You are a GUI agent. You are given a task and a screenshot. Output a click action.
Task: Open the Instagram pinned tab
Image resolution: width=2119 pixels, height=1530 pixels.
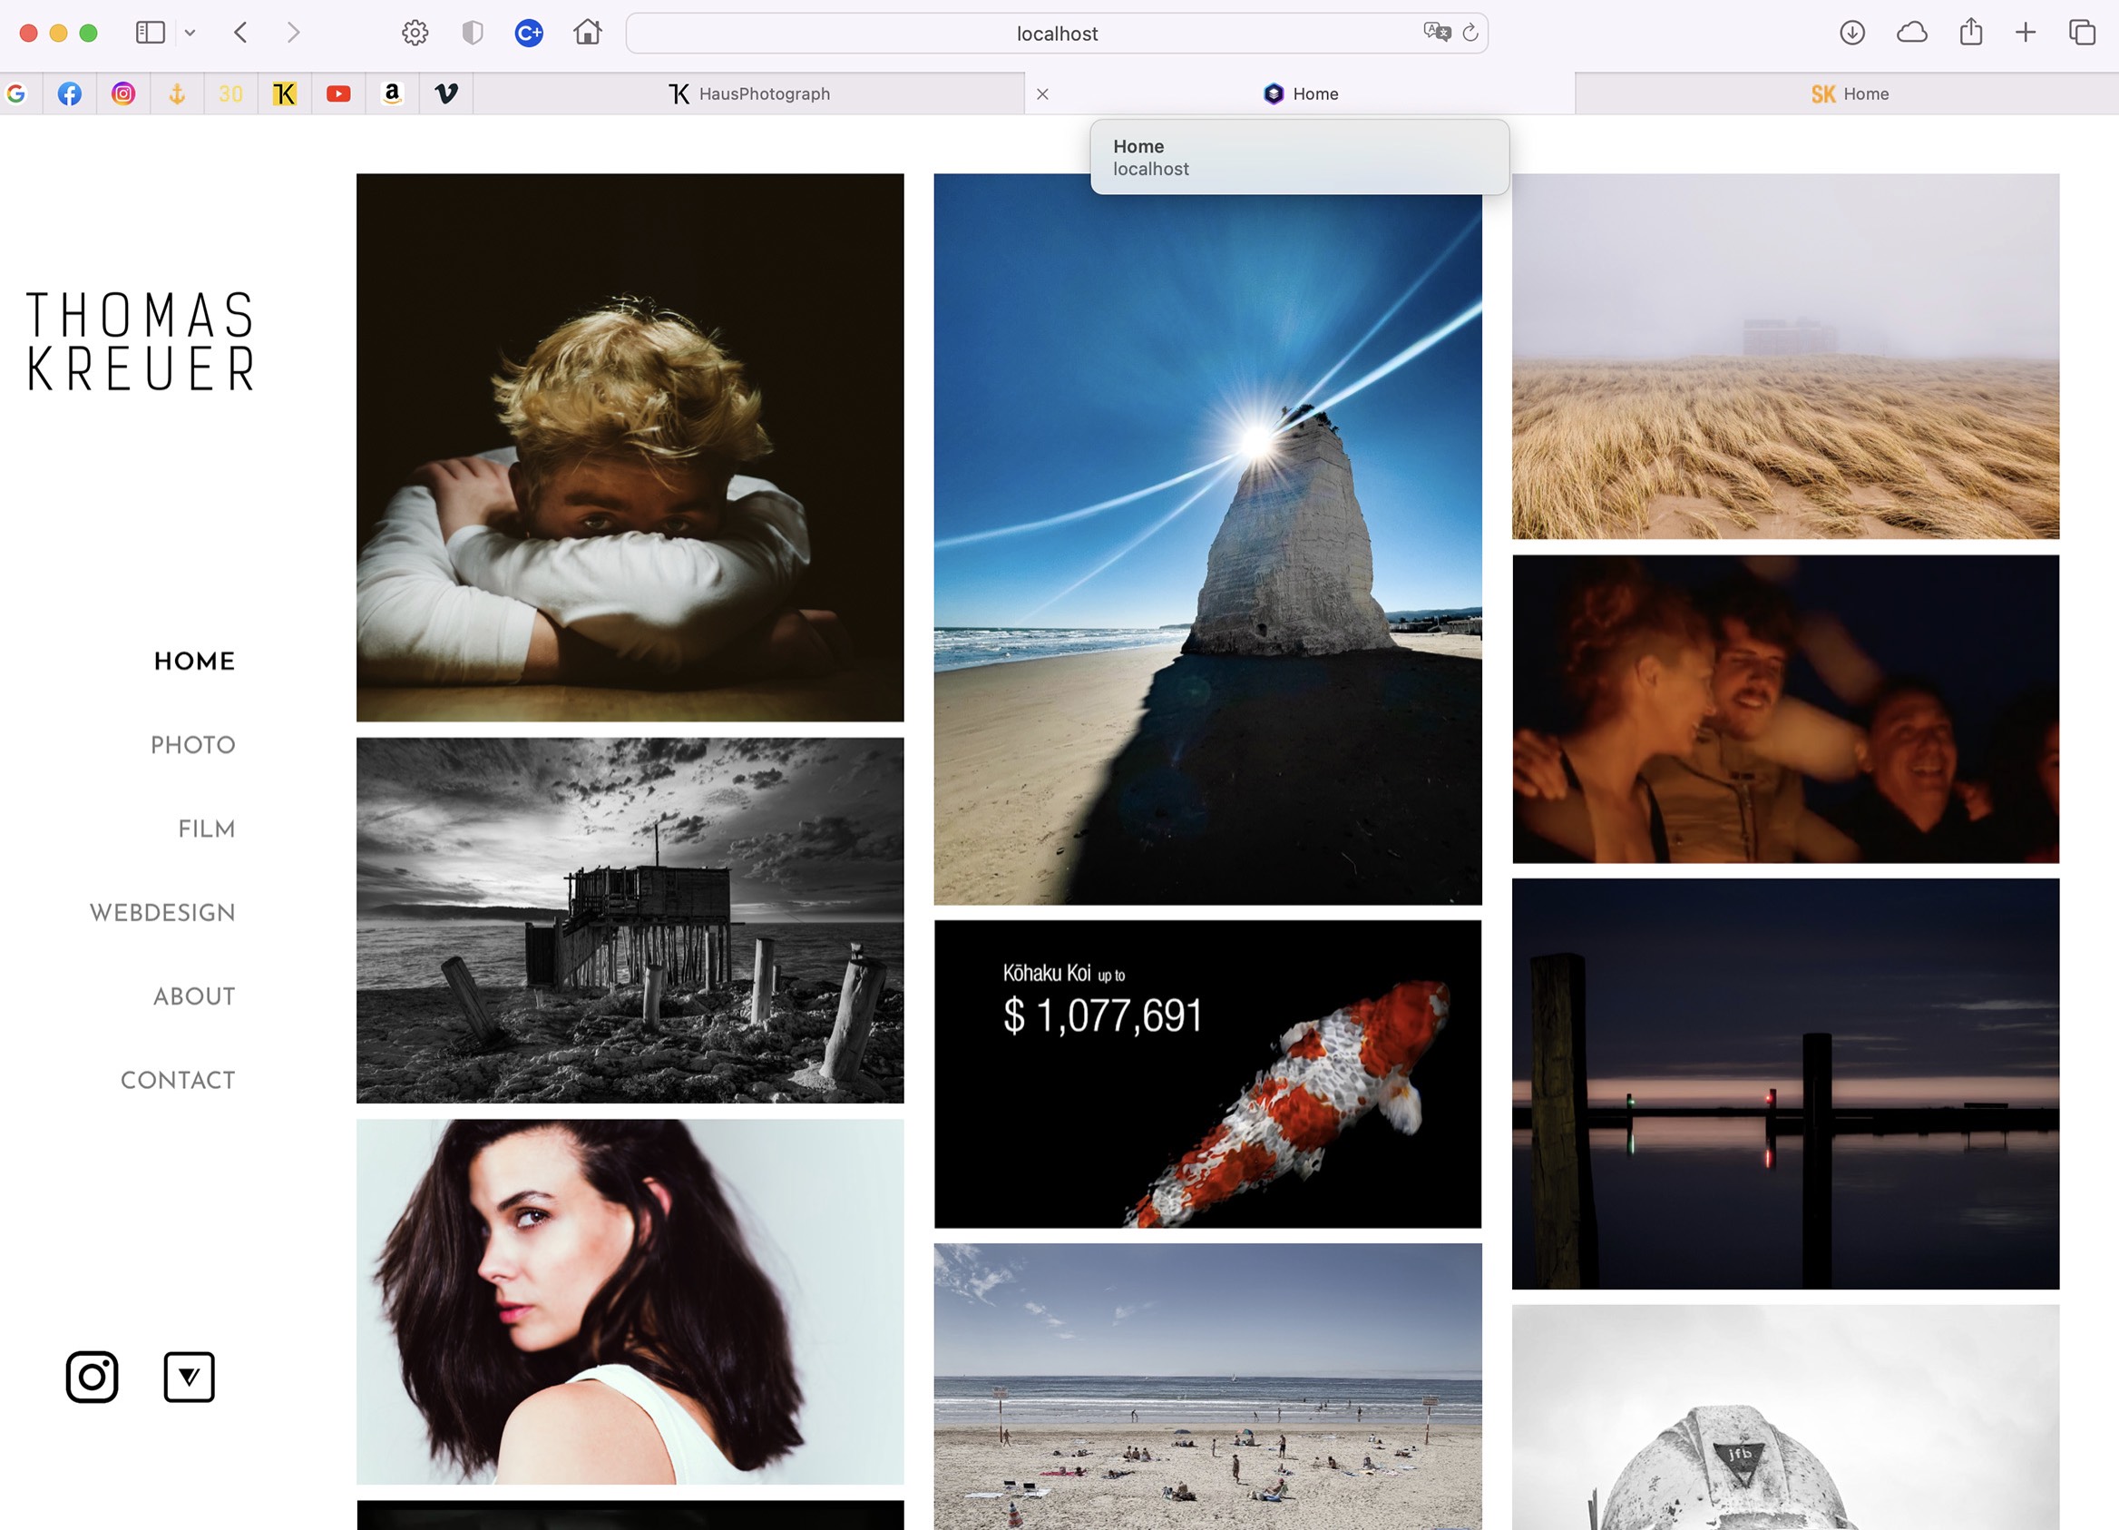point(123,93)
